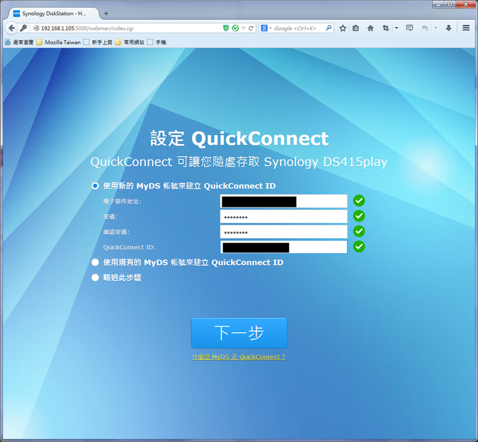Click the green shield icon in address bar
This screenshot has height=442, width=478.
pyautogui.click(x=226, y=28)
